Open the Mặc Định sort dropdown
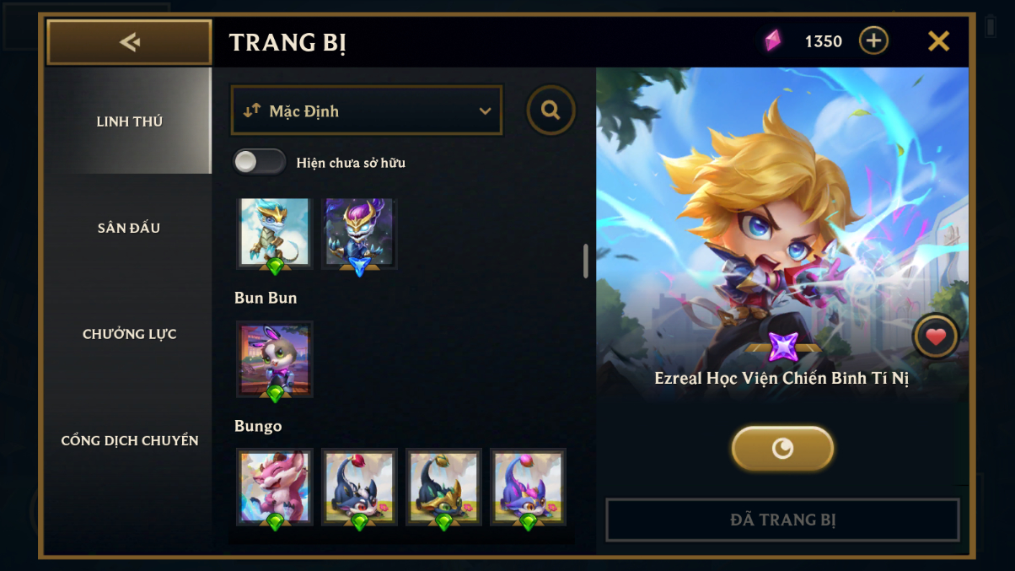The height and width of the screenshot is (571, 1015). pyautogui.click(x=367, y=110)
